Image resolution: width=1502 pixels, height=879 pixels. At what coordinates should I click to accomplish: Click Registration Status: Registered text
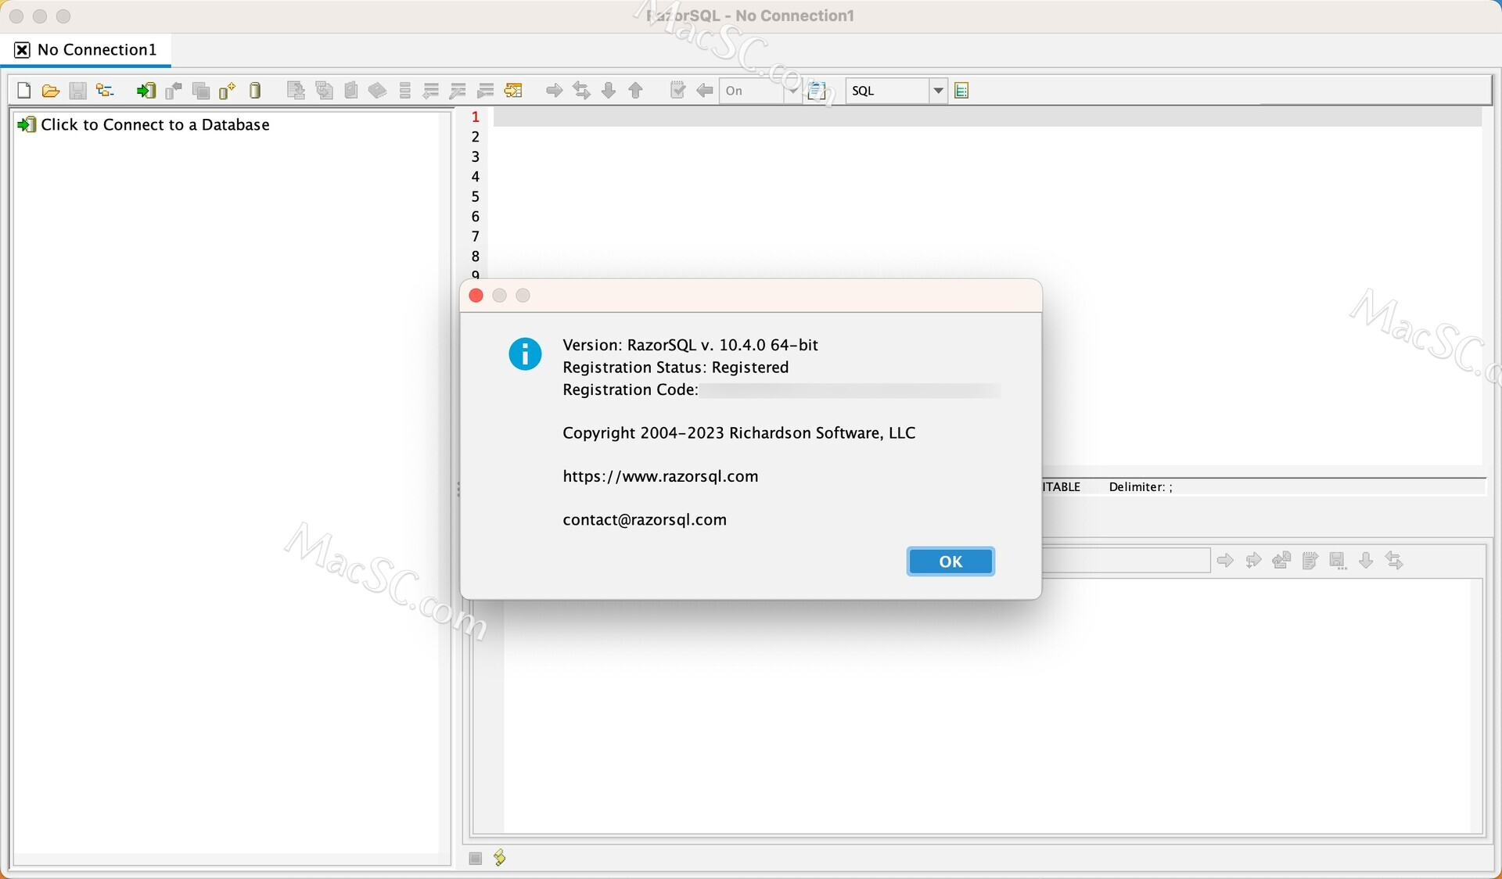tap(676, 368)
